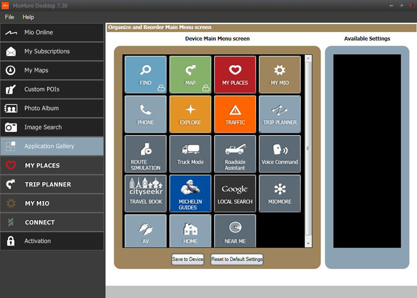Click the Google LOCAL SEARCH tile
The image size is (417, 298).
click(235, 193)
